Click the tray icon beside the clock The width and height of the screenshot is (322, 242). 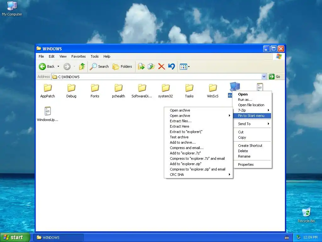298,237
